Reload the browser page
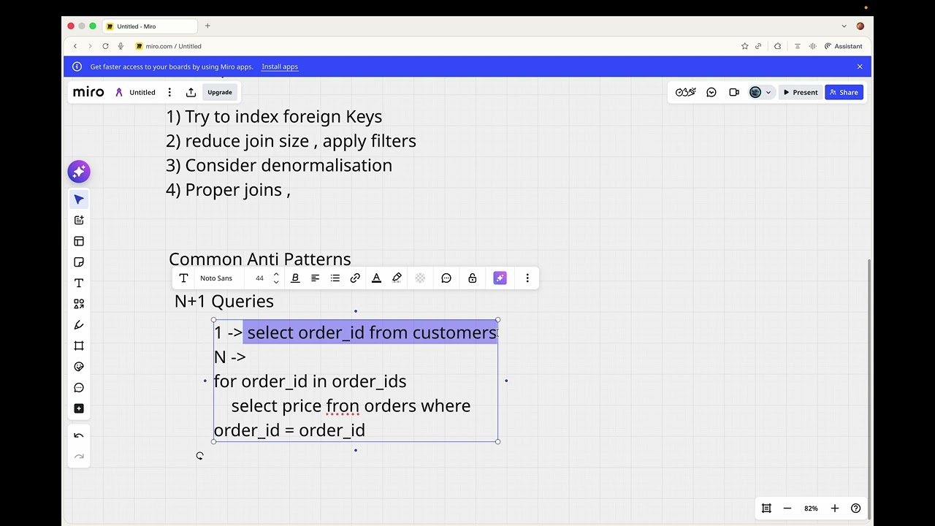The height and width of the screenshot is (526, 935). pyautogui.click(x=105, y=46)
